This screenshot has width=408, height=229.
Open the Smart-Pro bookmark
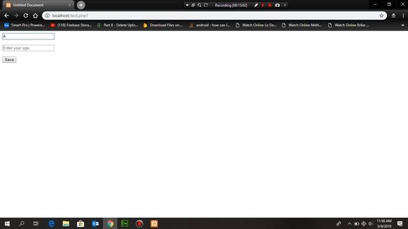coord(24,25)
